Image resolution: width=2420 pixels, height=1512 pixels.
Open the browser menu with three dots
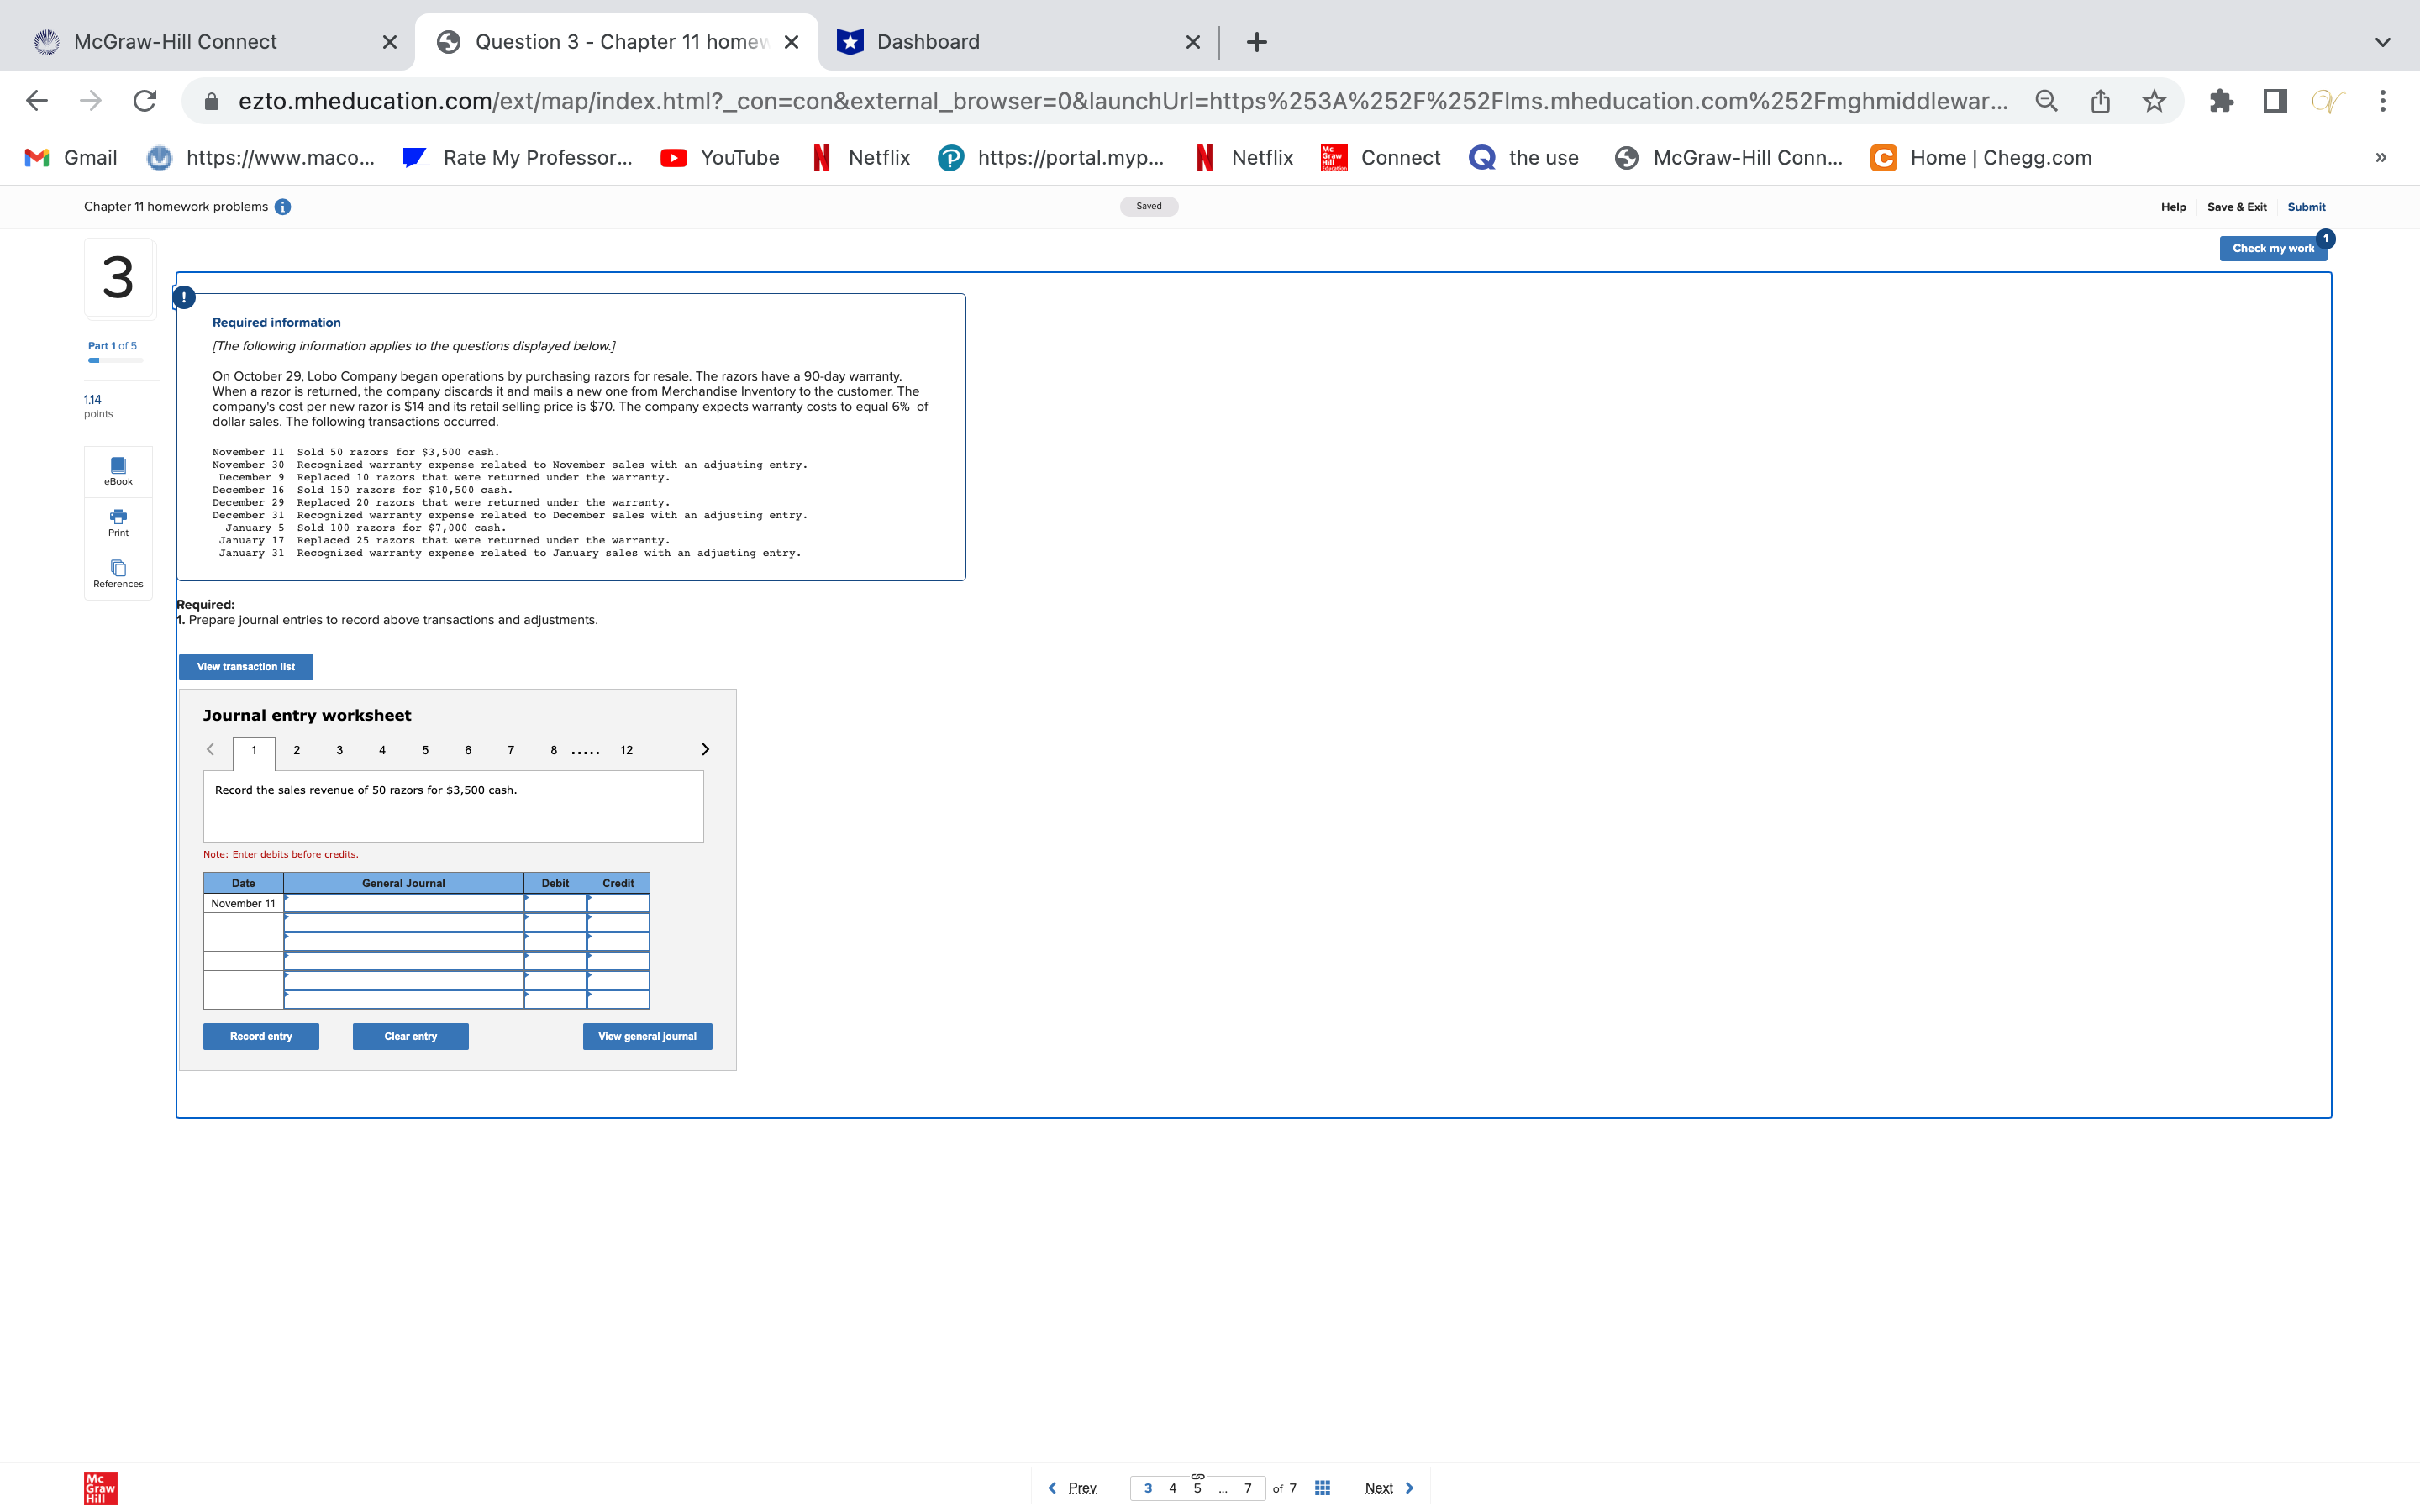coord(2382,100)
